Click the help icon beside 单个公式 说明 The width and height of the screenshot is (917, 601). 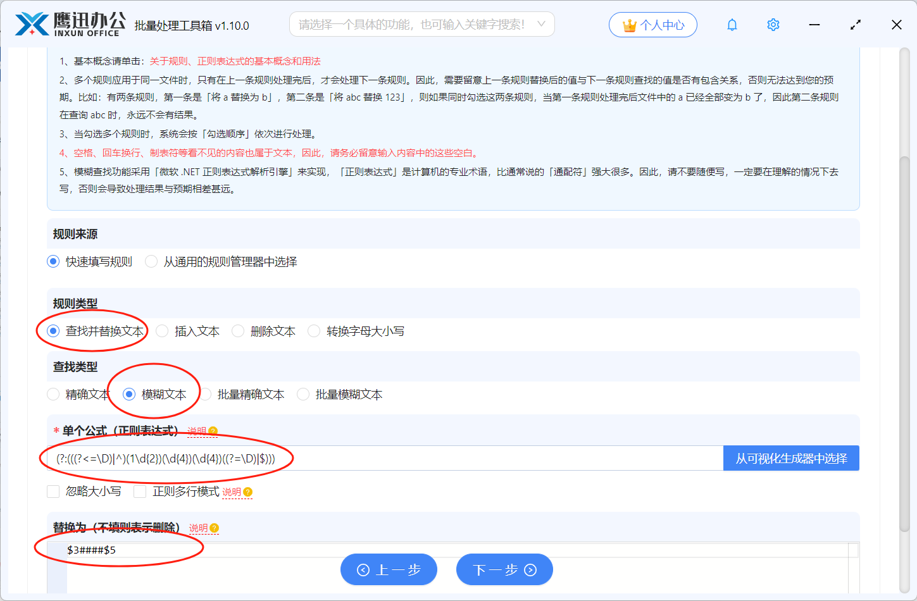(213, 431)
